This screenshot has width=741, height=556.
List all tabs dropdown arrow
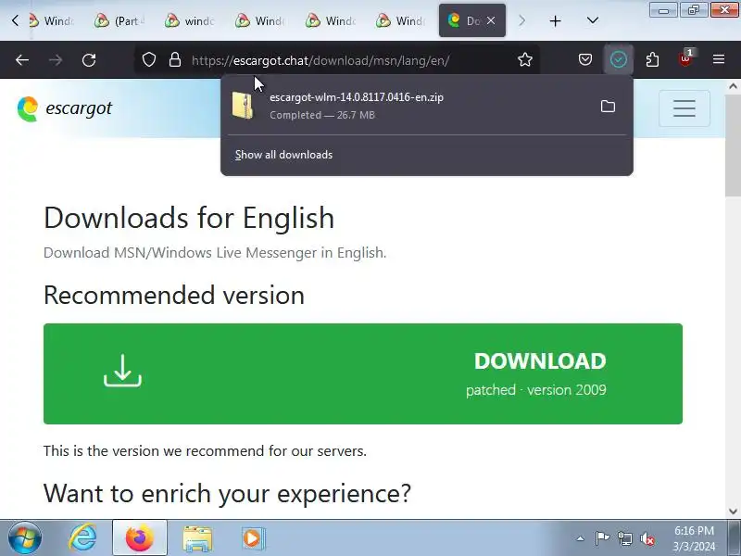point(592,20)
